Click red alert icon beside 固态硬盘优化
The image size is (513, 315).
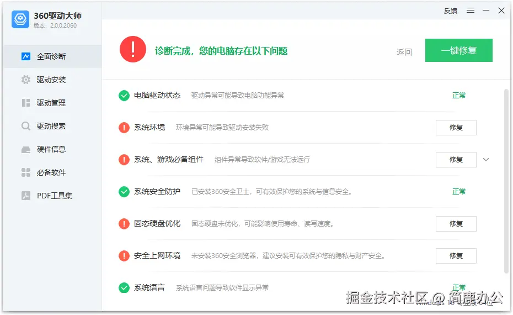124,224
